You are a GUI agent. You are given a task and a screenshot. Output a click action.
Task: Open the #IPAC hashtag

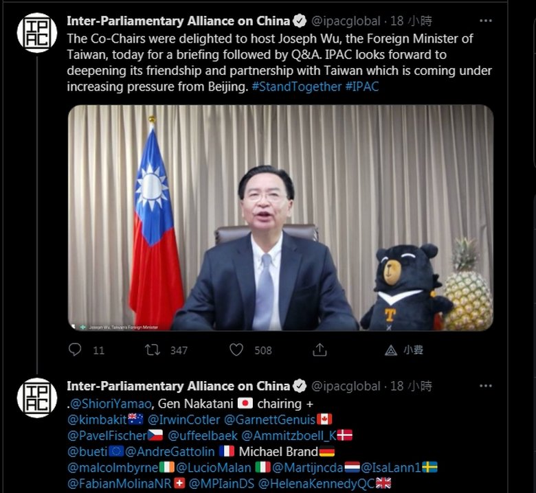362,87
